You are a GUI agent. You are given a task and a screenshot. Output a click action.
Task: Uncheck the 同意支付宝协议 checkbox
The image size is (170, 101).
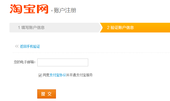pyautogui.click(x=40, y=75)
